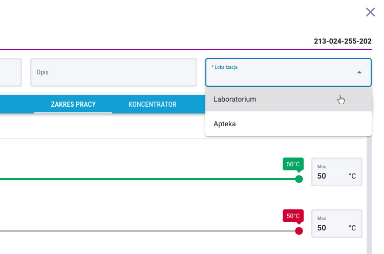Switch to the ZAKRES PRACY tab
The image size is (384, 254).
pos(73,104)
